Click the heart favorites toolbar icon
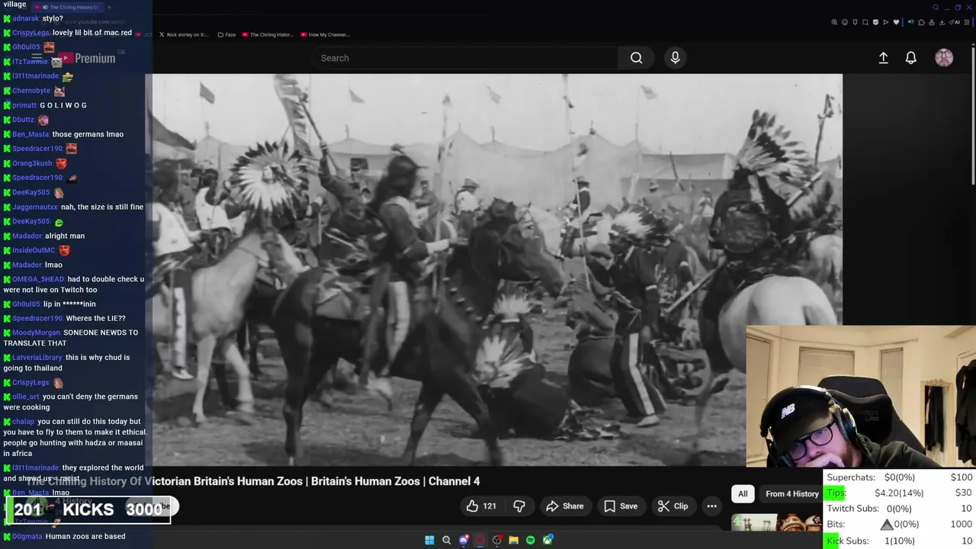The width and height of the screenshot is (976, 549). (x=896, y=22)
